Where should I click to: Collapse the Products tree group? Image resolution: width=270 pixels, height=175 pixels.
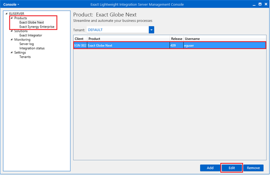[12, 18]
